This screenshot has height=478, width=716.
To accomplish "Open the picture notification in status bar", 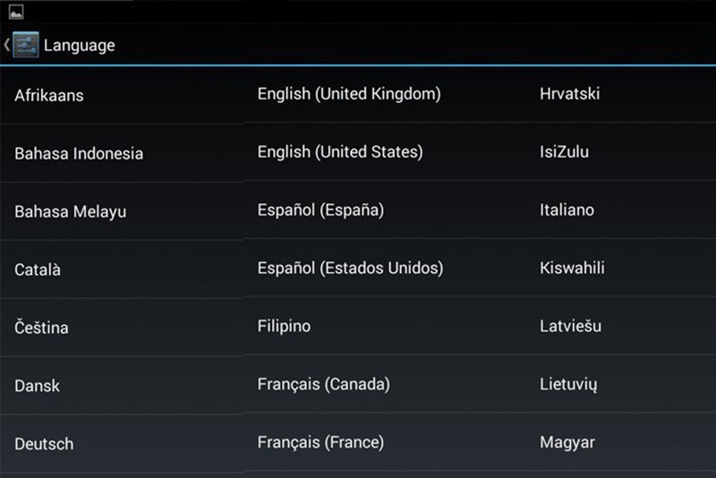I will point(15,13).
